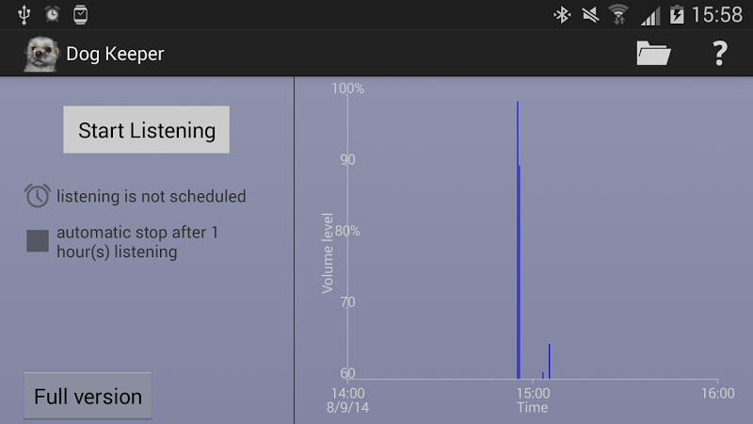Screen dimensions: 753x424
Task: Tap the Dog Keeper dog photo icon
Action: point(41,54)
